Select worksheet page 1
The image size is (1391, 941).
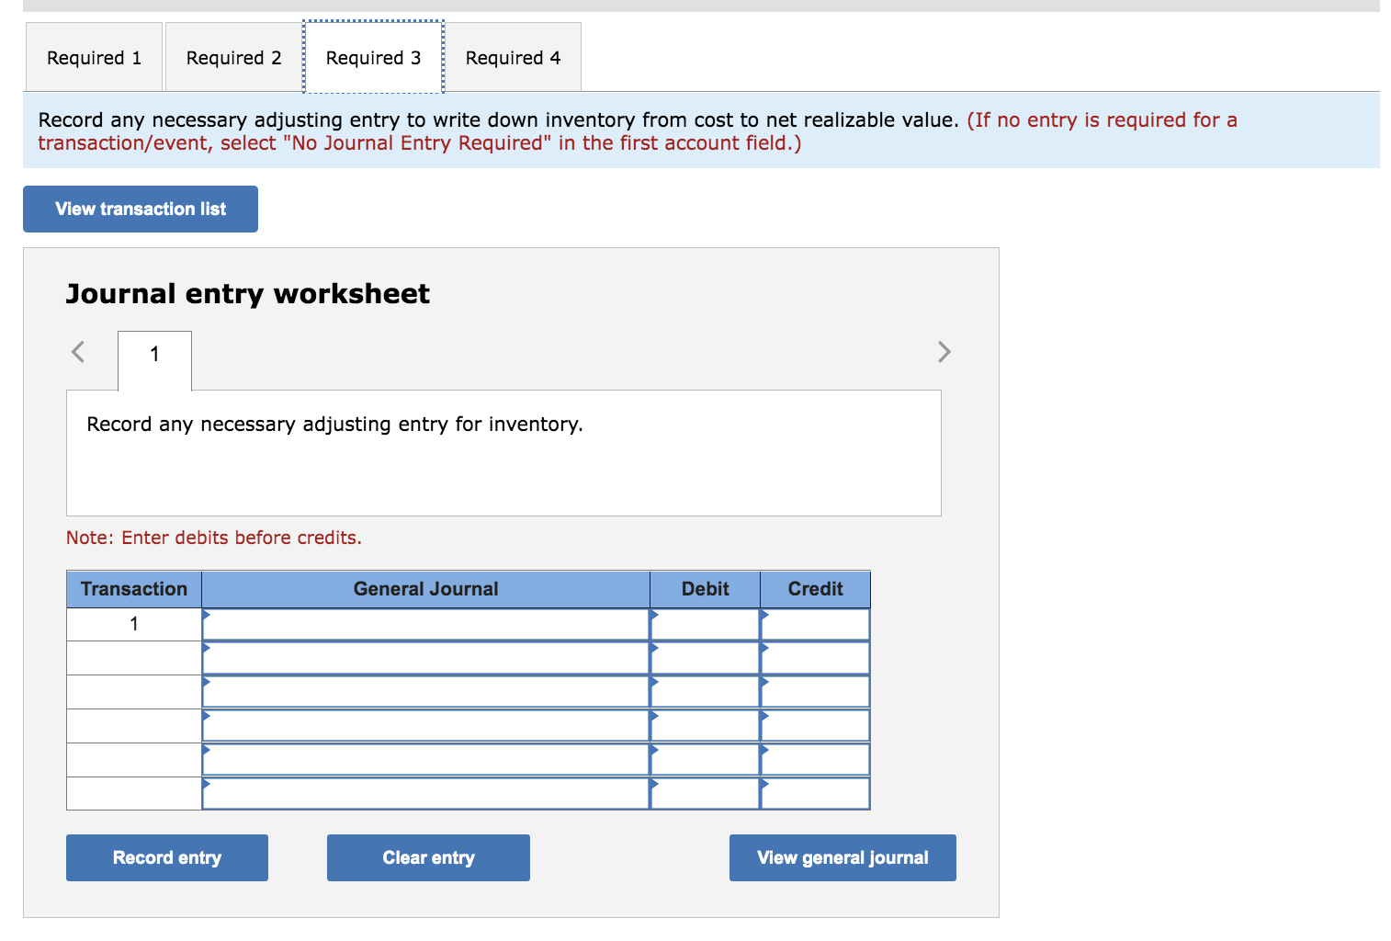coord(153,354)
